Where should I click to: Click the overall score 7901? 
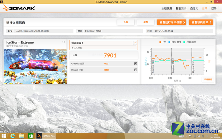[110, 56]
